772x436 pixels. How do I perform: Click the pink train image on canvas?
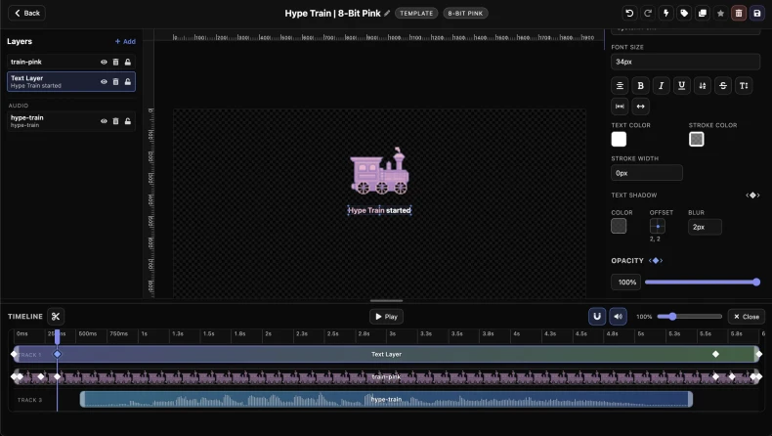(379, 170)
